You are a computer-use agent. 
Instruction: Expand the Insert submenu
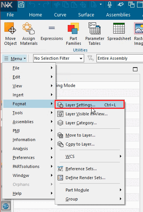(x=29, y=95)
